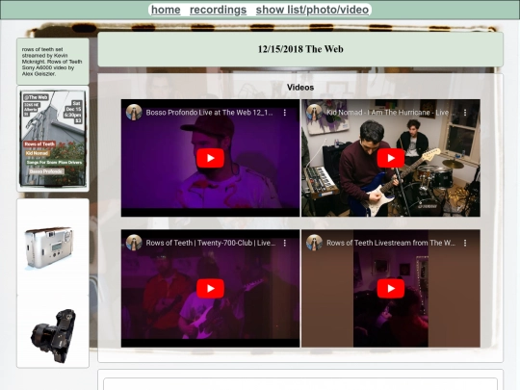Click the 12/15/2018 The Web heading
This screenshot has height=390, width=520.
click(300, 49)
